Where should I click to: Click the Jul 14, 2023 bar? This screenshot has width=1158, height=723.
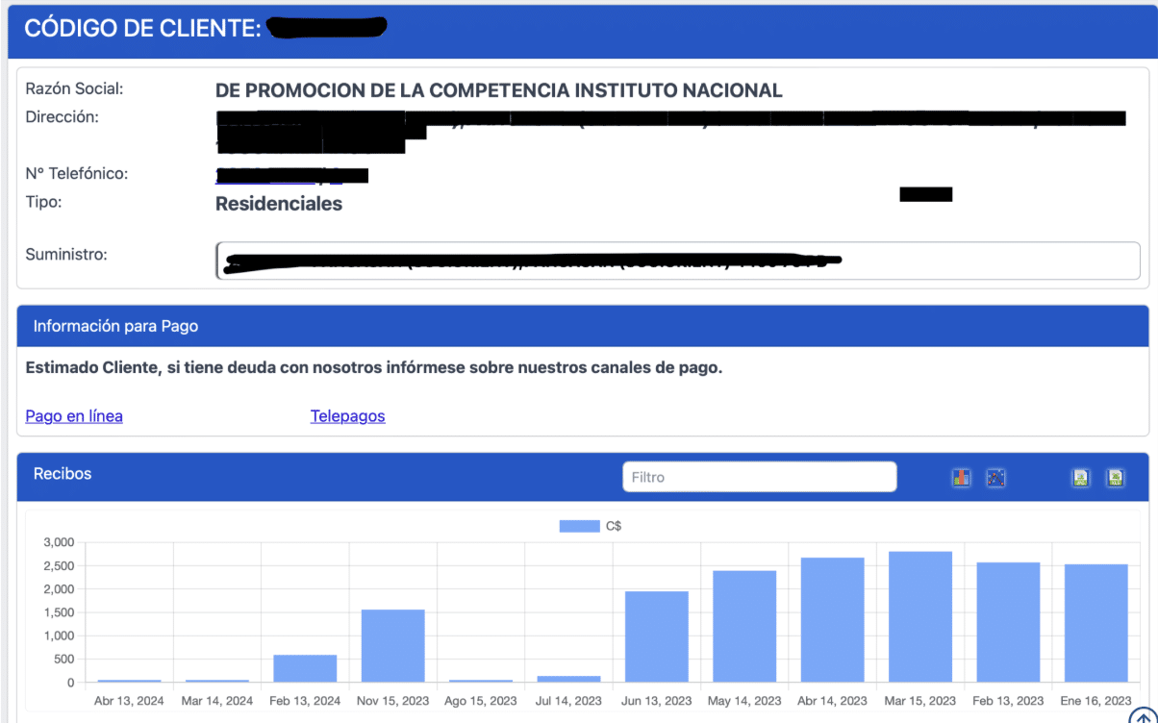pos(568,679)
